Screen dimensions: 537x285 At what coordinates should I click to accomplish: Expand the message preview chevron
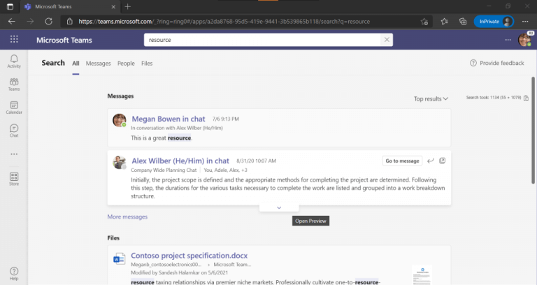(279, 207)
